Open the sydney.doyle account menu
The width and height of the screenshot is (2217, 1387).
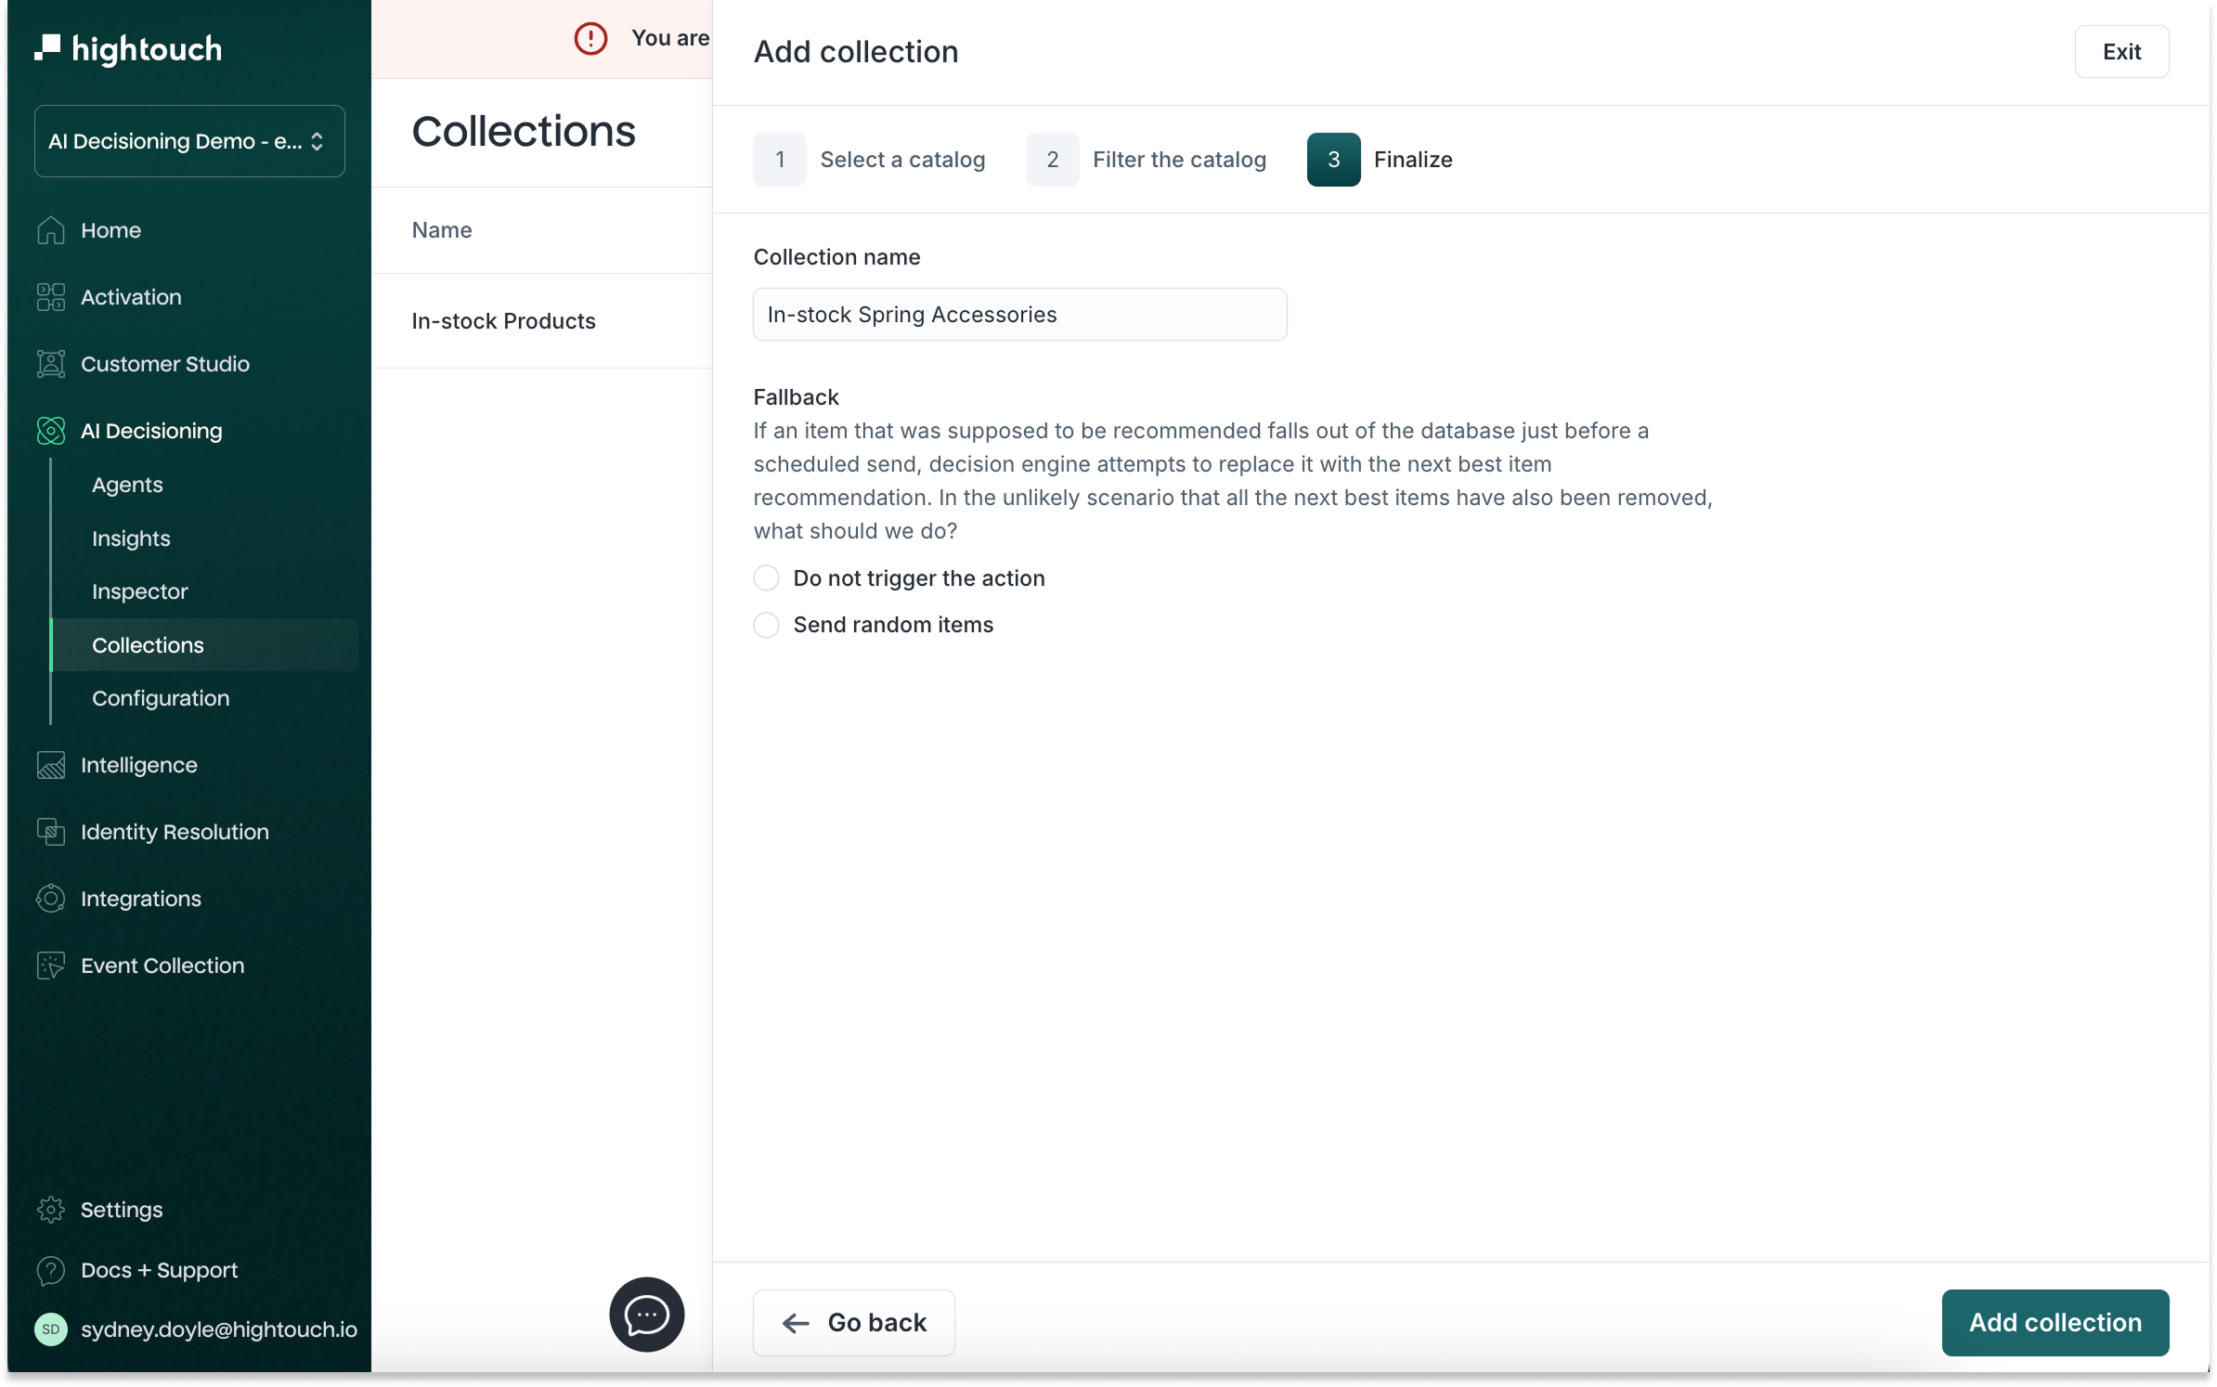195,1329
